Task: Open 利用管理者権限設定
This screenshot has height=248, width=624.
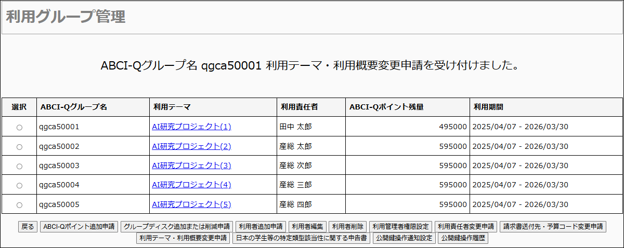Action: (x=400, y=227)
